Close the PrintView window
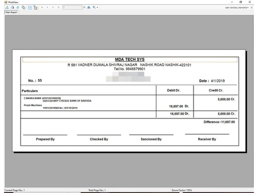 [250, 2]
